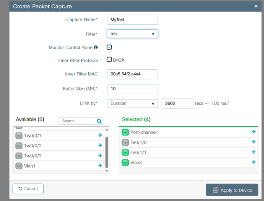Viewport: 264px width, 201px height.
Task: Close the Create Packet Capture dialog
Action: [256, 6]
